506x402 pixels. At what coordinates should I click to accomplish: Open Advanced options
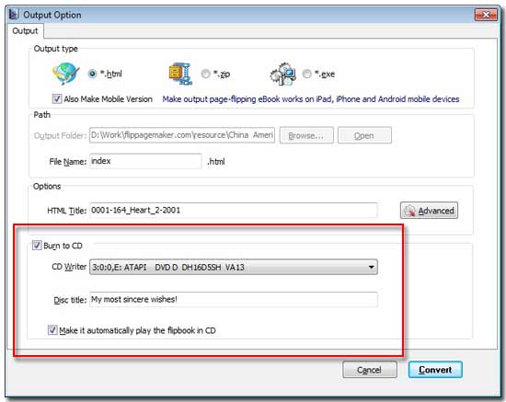[429, 211]
